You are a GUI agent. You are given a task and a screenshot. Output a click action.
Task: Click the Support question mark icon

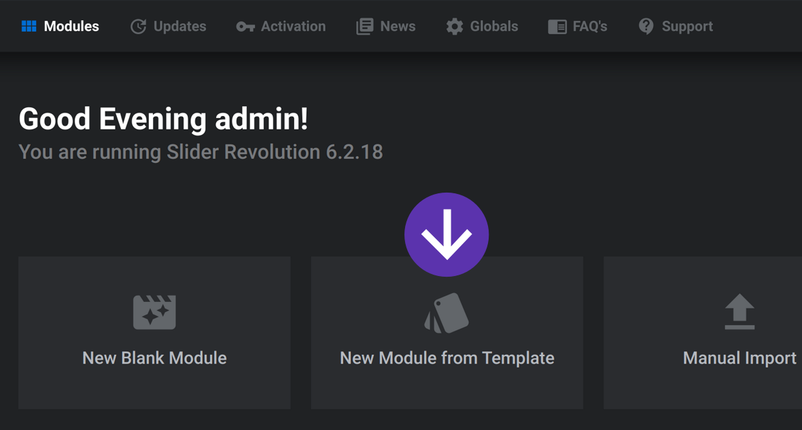[646, 26]
